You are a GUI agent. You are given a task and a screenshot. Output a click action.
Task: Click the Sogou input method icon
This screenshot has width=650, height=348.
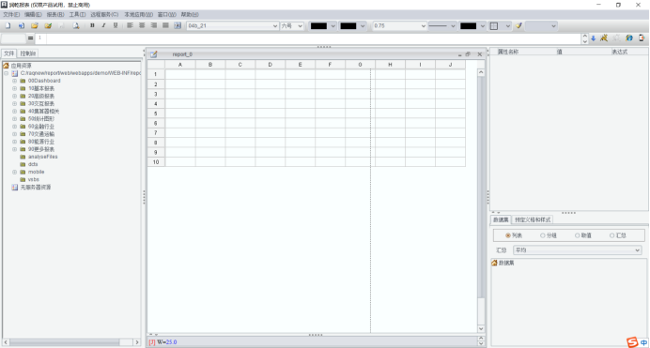(632, 341)
